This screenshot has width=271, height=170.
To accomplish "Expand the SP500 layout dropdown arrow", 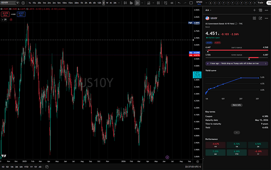I will 206,3.
